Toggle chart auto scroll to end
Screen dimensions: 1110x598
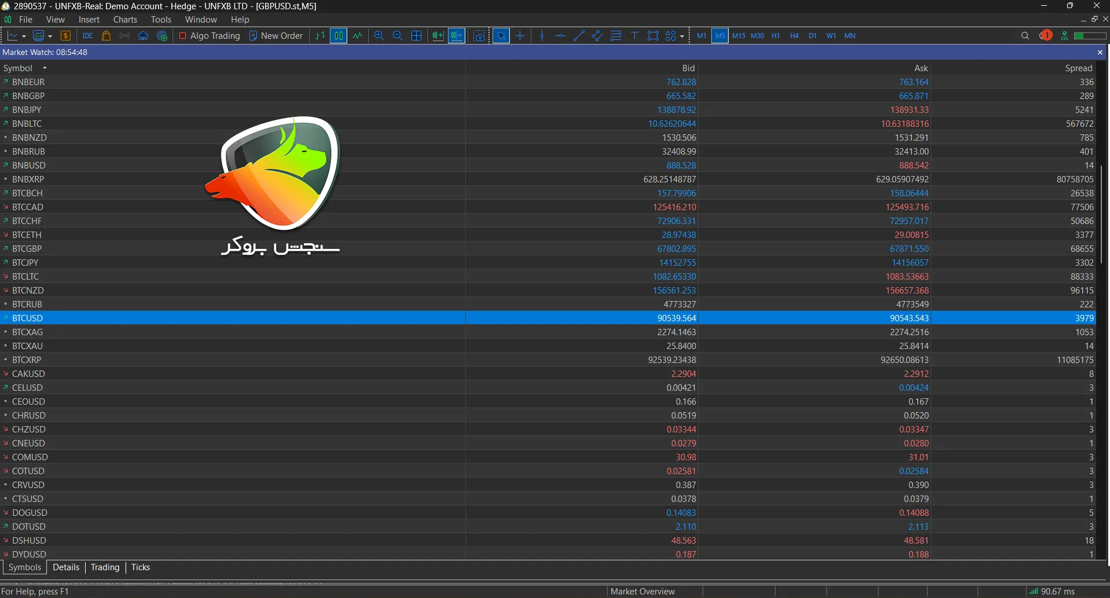[x=438, y=36]
